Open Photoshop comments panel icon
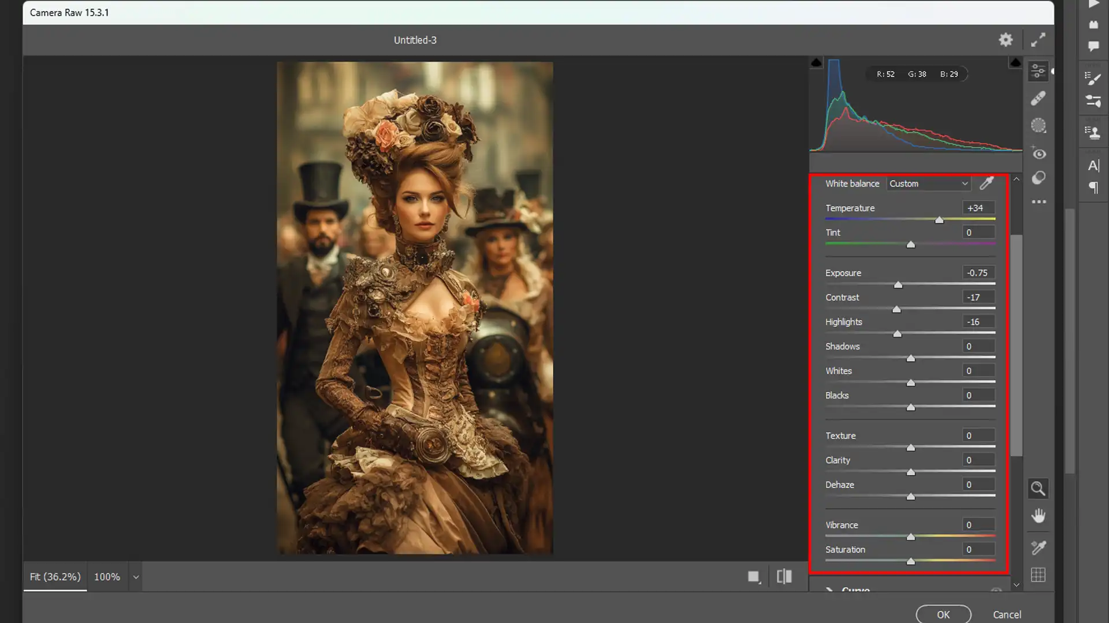 point(1093,46)
